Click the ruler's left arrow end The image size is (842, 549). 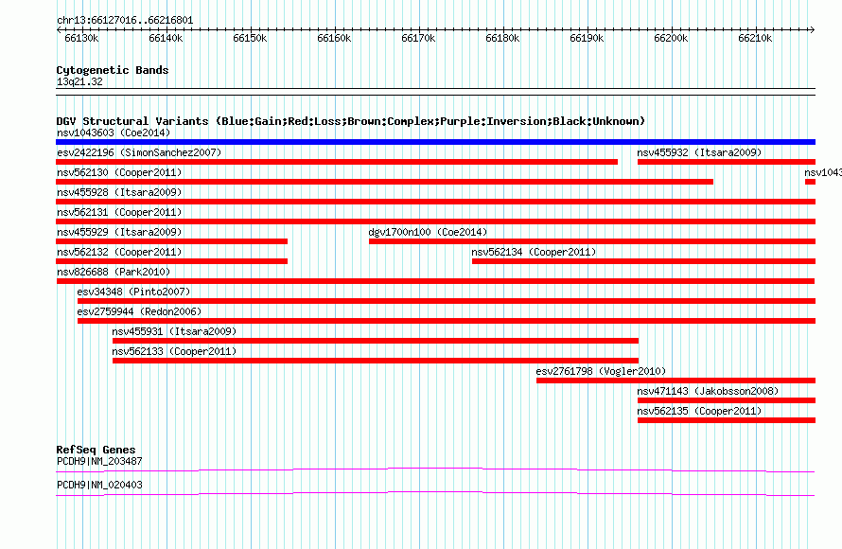59,29
